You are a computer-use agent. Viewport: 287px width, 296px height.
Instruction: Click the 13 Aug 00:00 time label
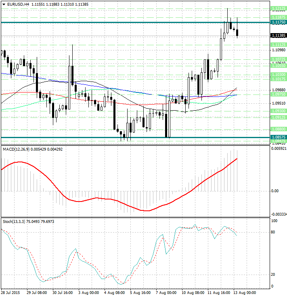[x=245, y=292]
